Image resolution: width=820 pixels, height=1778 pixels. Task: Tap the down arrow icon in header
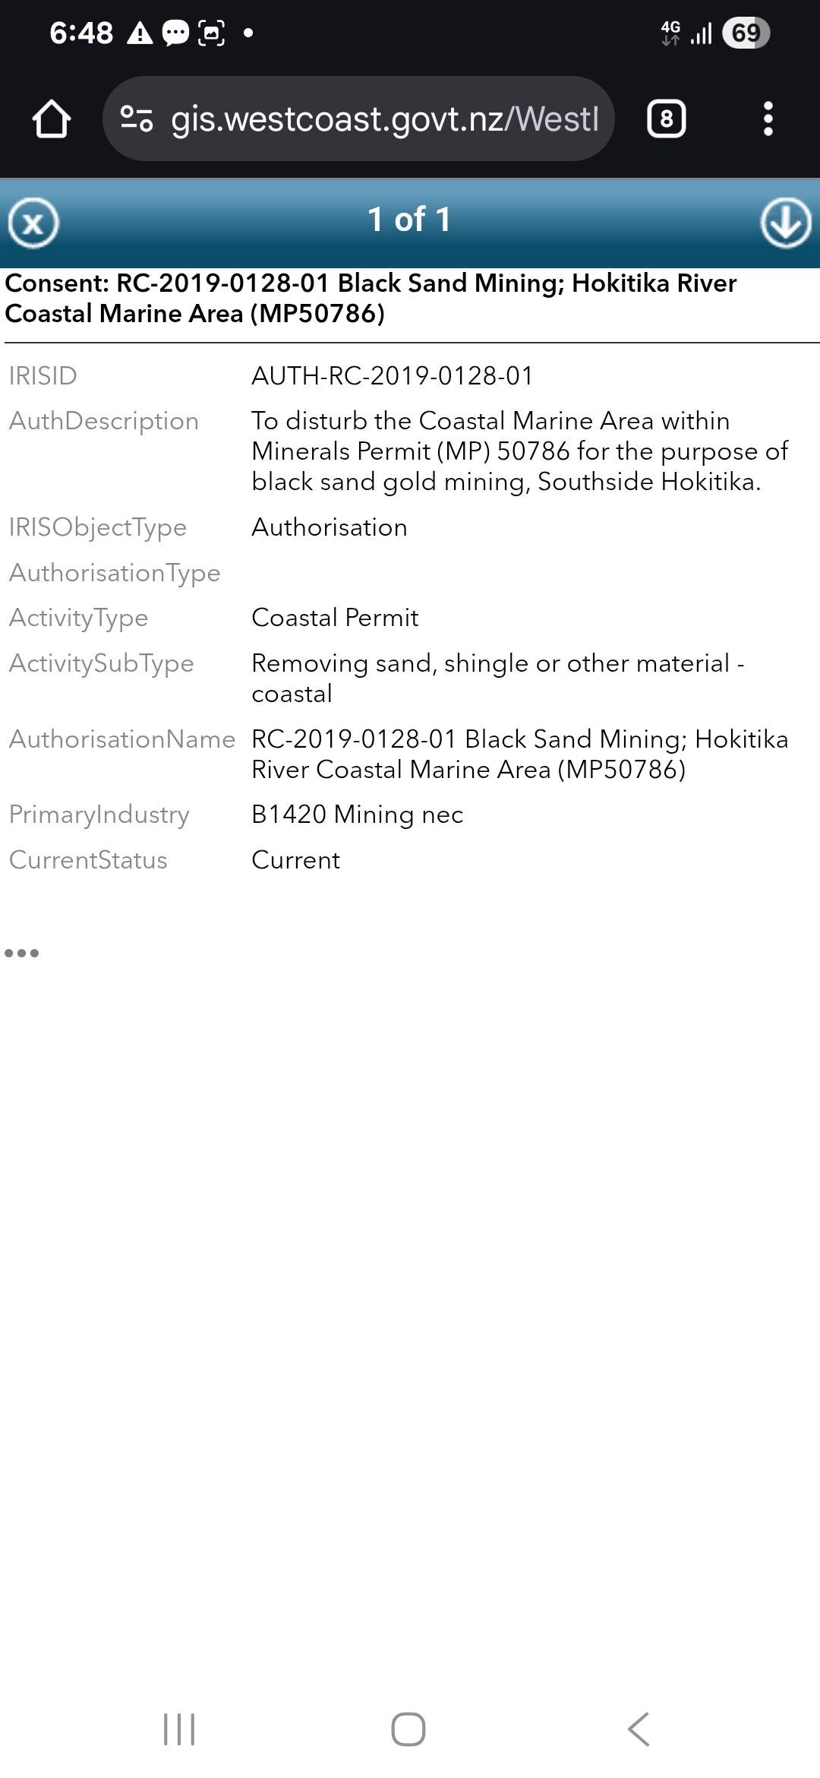click(785, 223)
